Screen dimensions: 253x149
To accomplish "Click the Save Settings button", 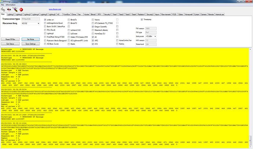I will (30, 44).
